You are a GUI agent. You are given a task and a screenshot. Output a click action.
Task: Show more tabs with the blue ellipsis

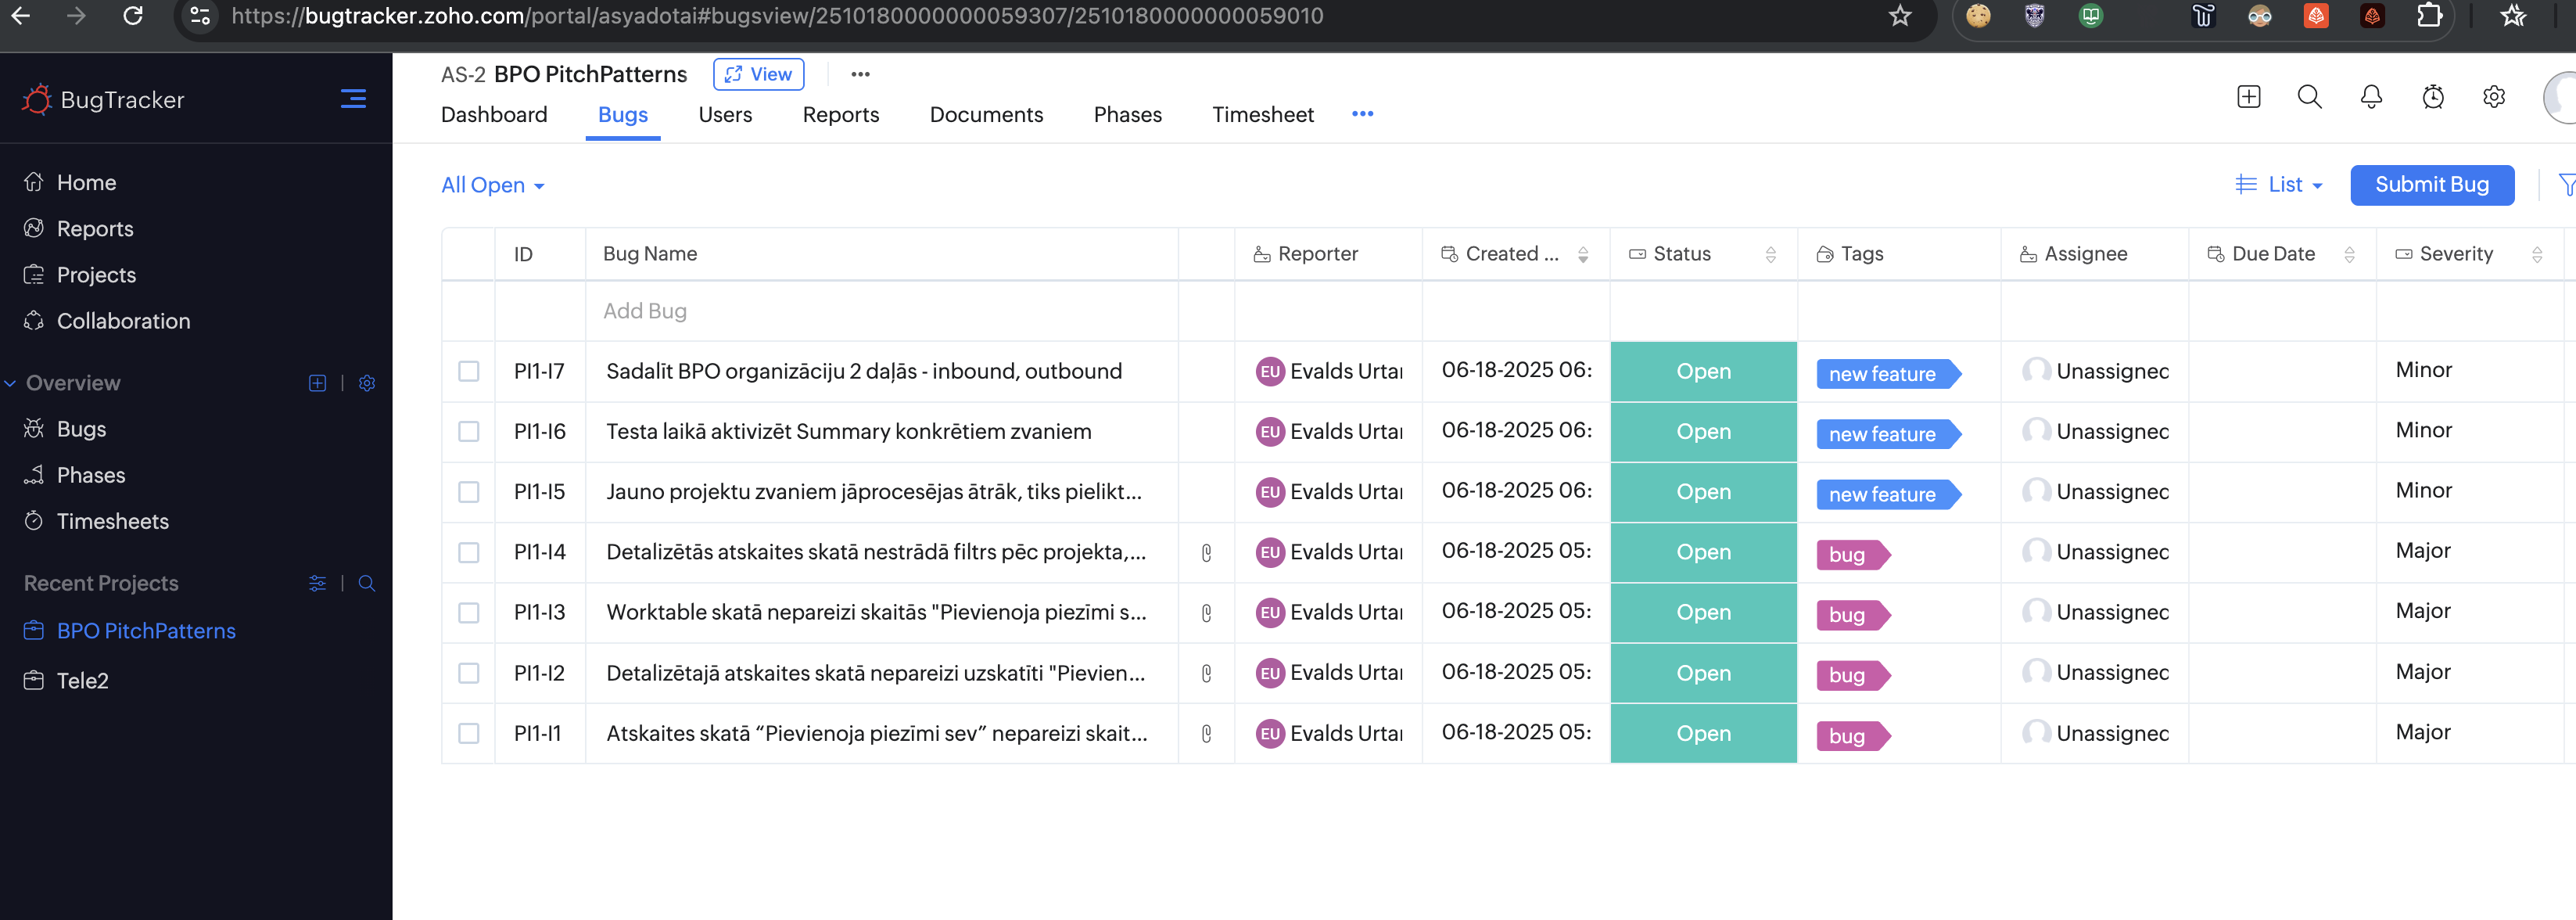pos(1362,114)
